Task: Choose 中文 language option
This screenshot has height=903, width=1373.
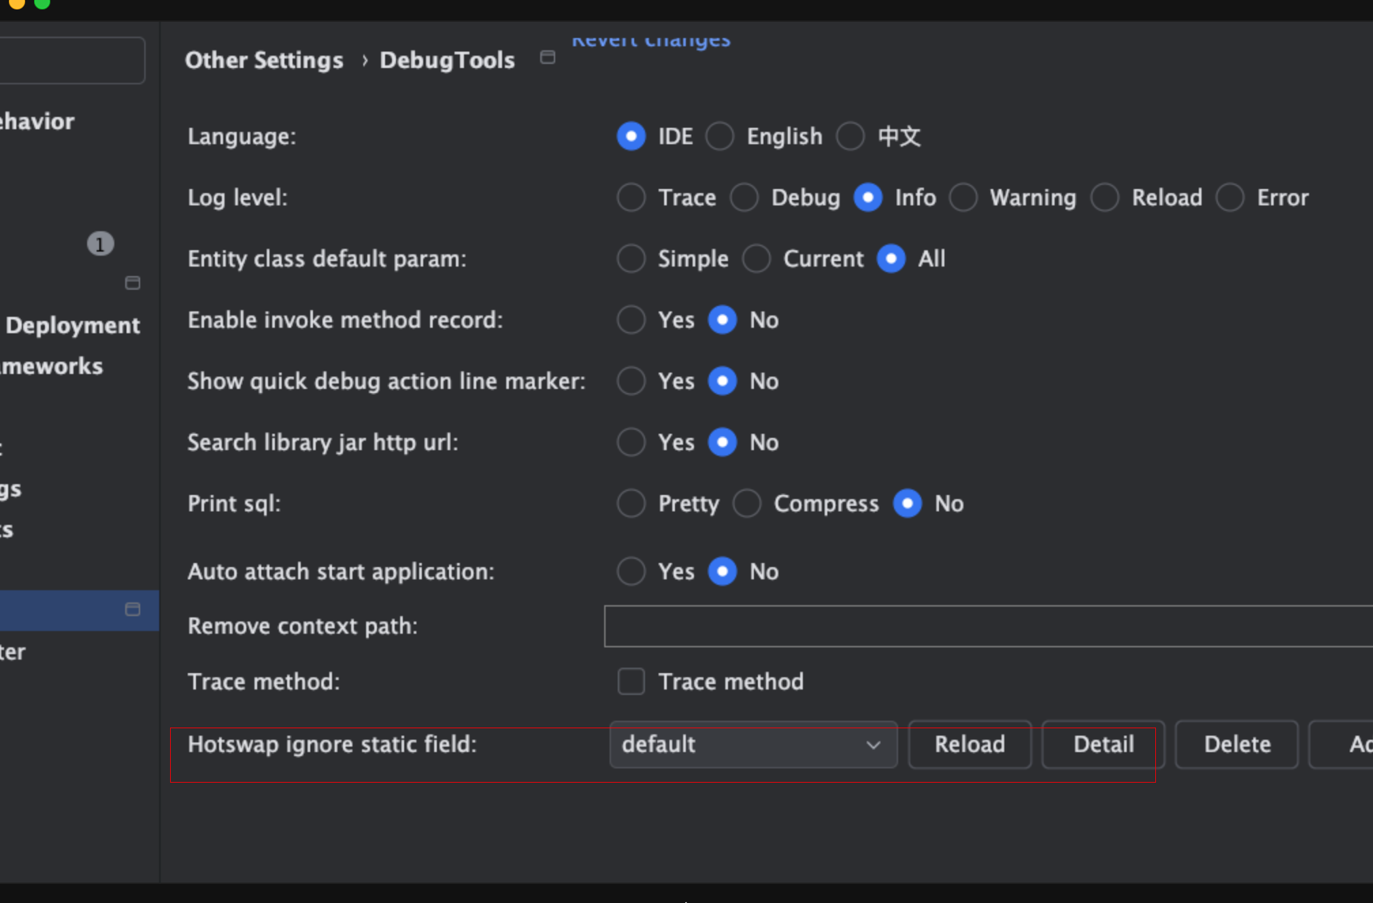Action: 850,136
